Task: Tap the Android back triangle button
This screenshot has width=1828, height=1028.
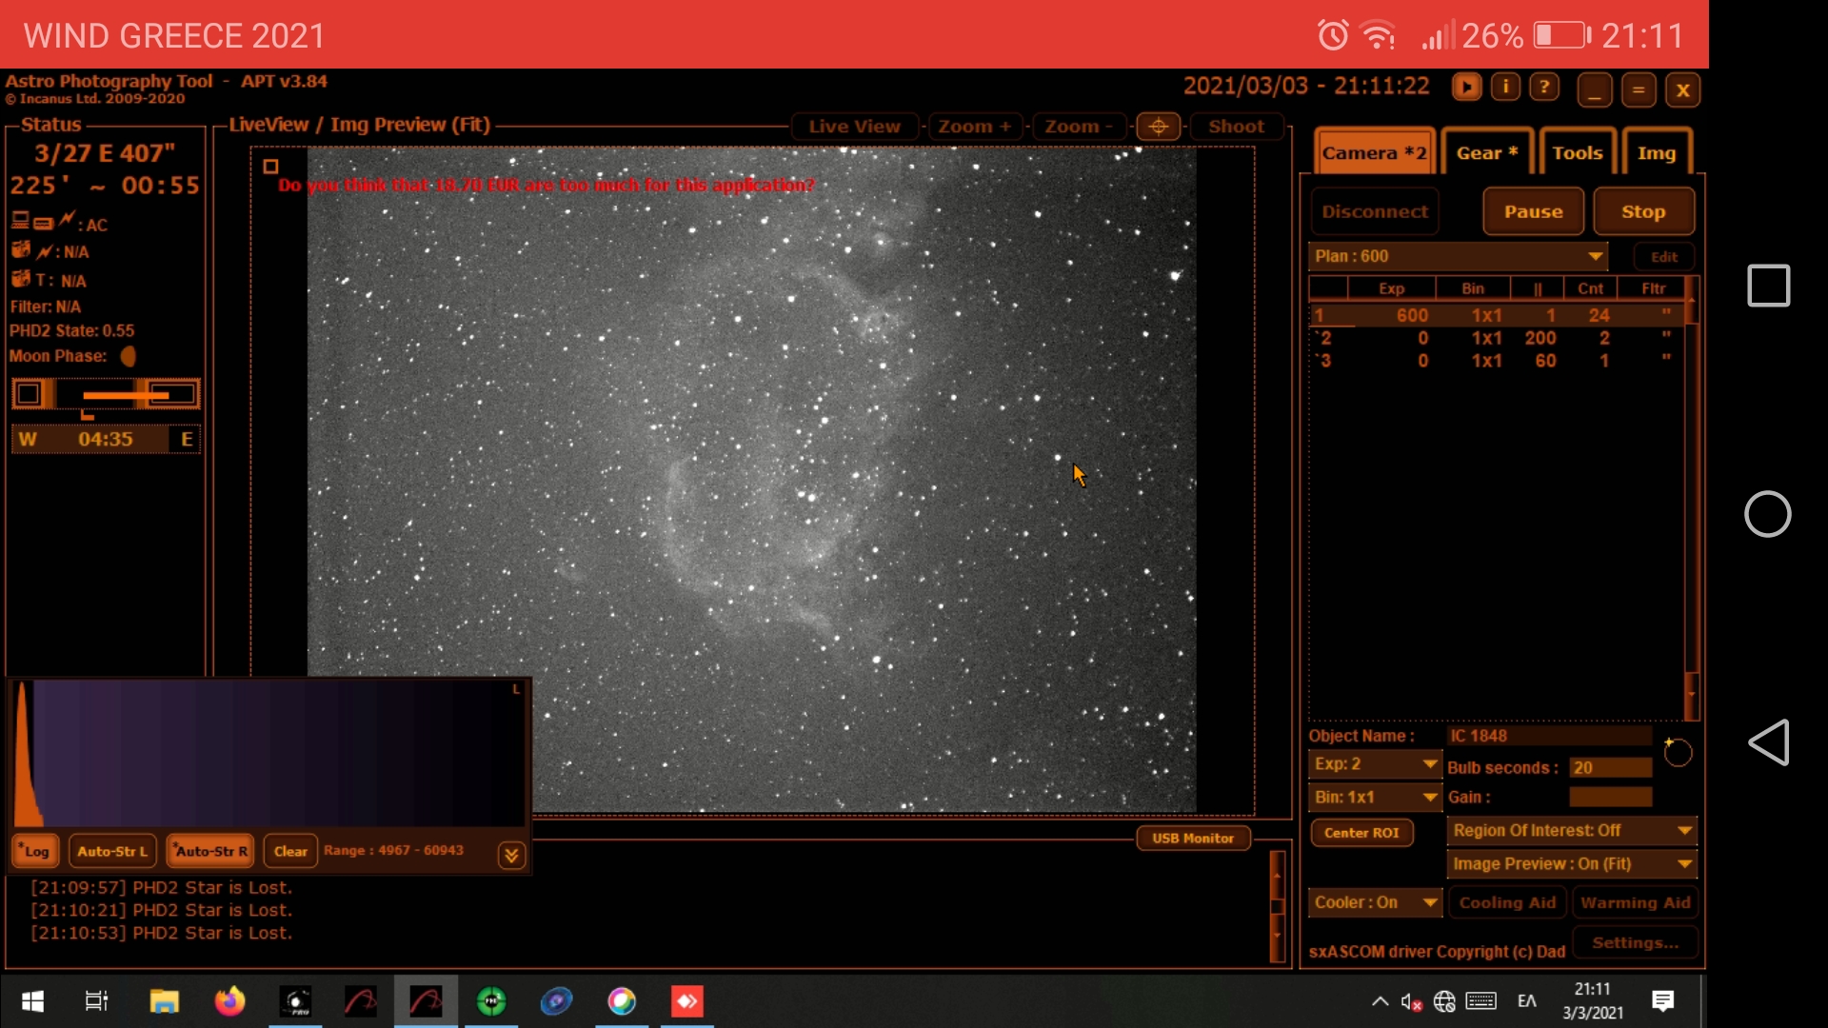Action: click(1769, 742)
